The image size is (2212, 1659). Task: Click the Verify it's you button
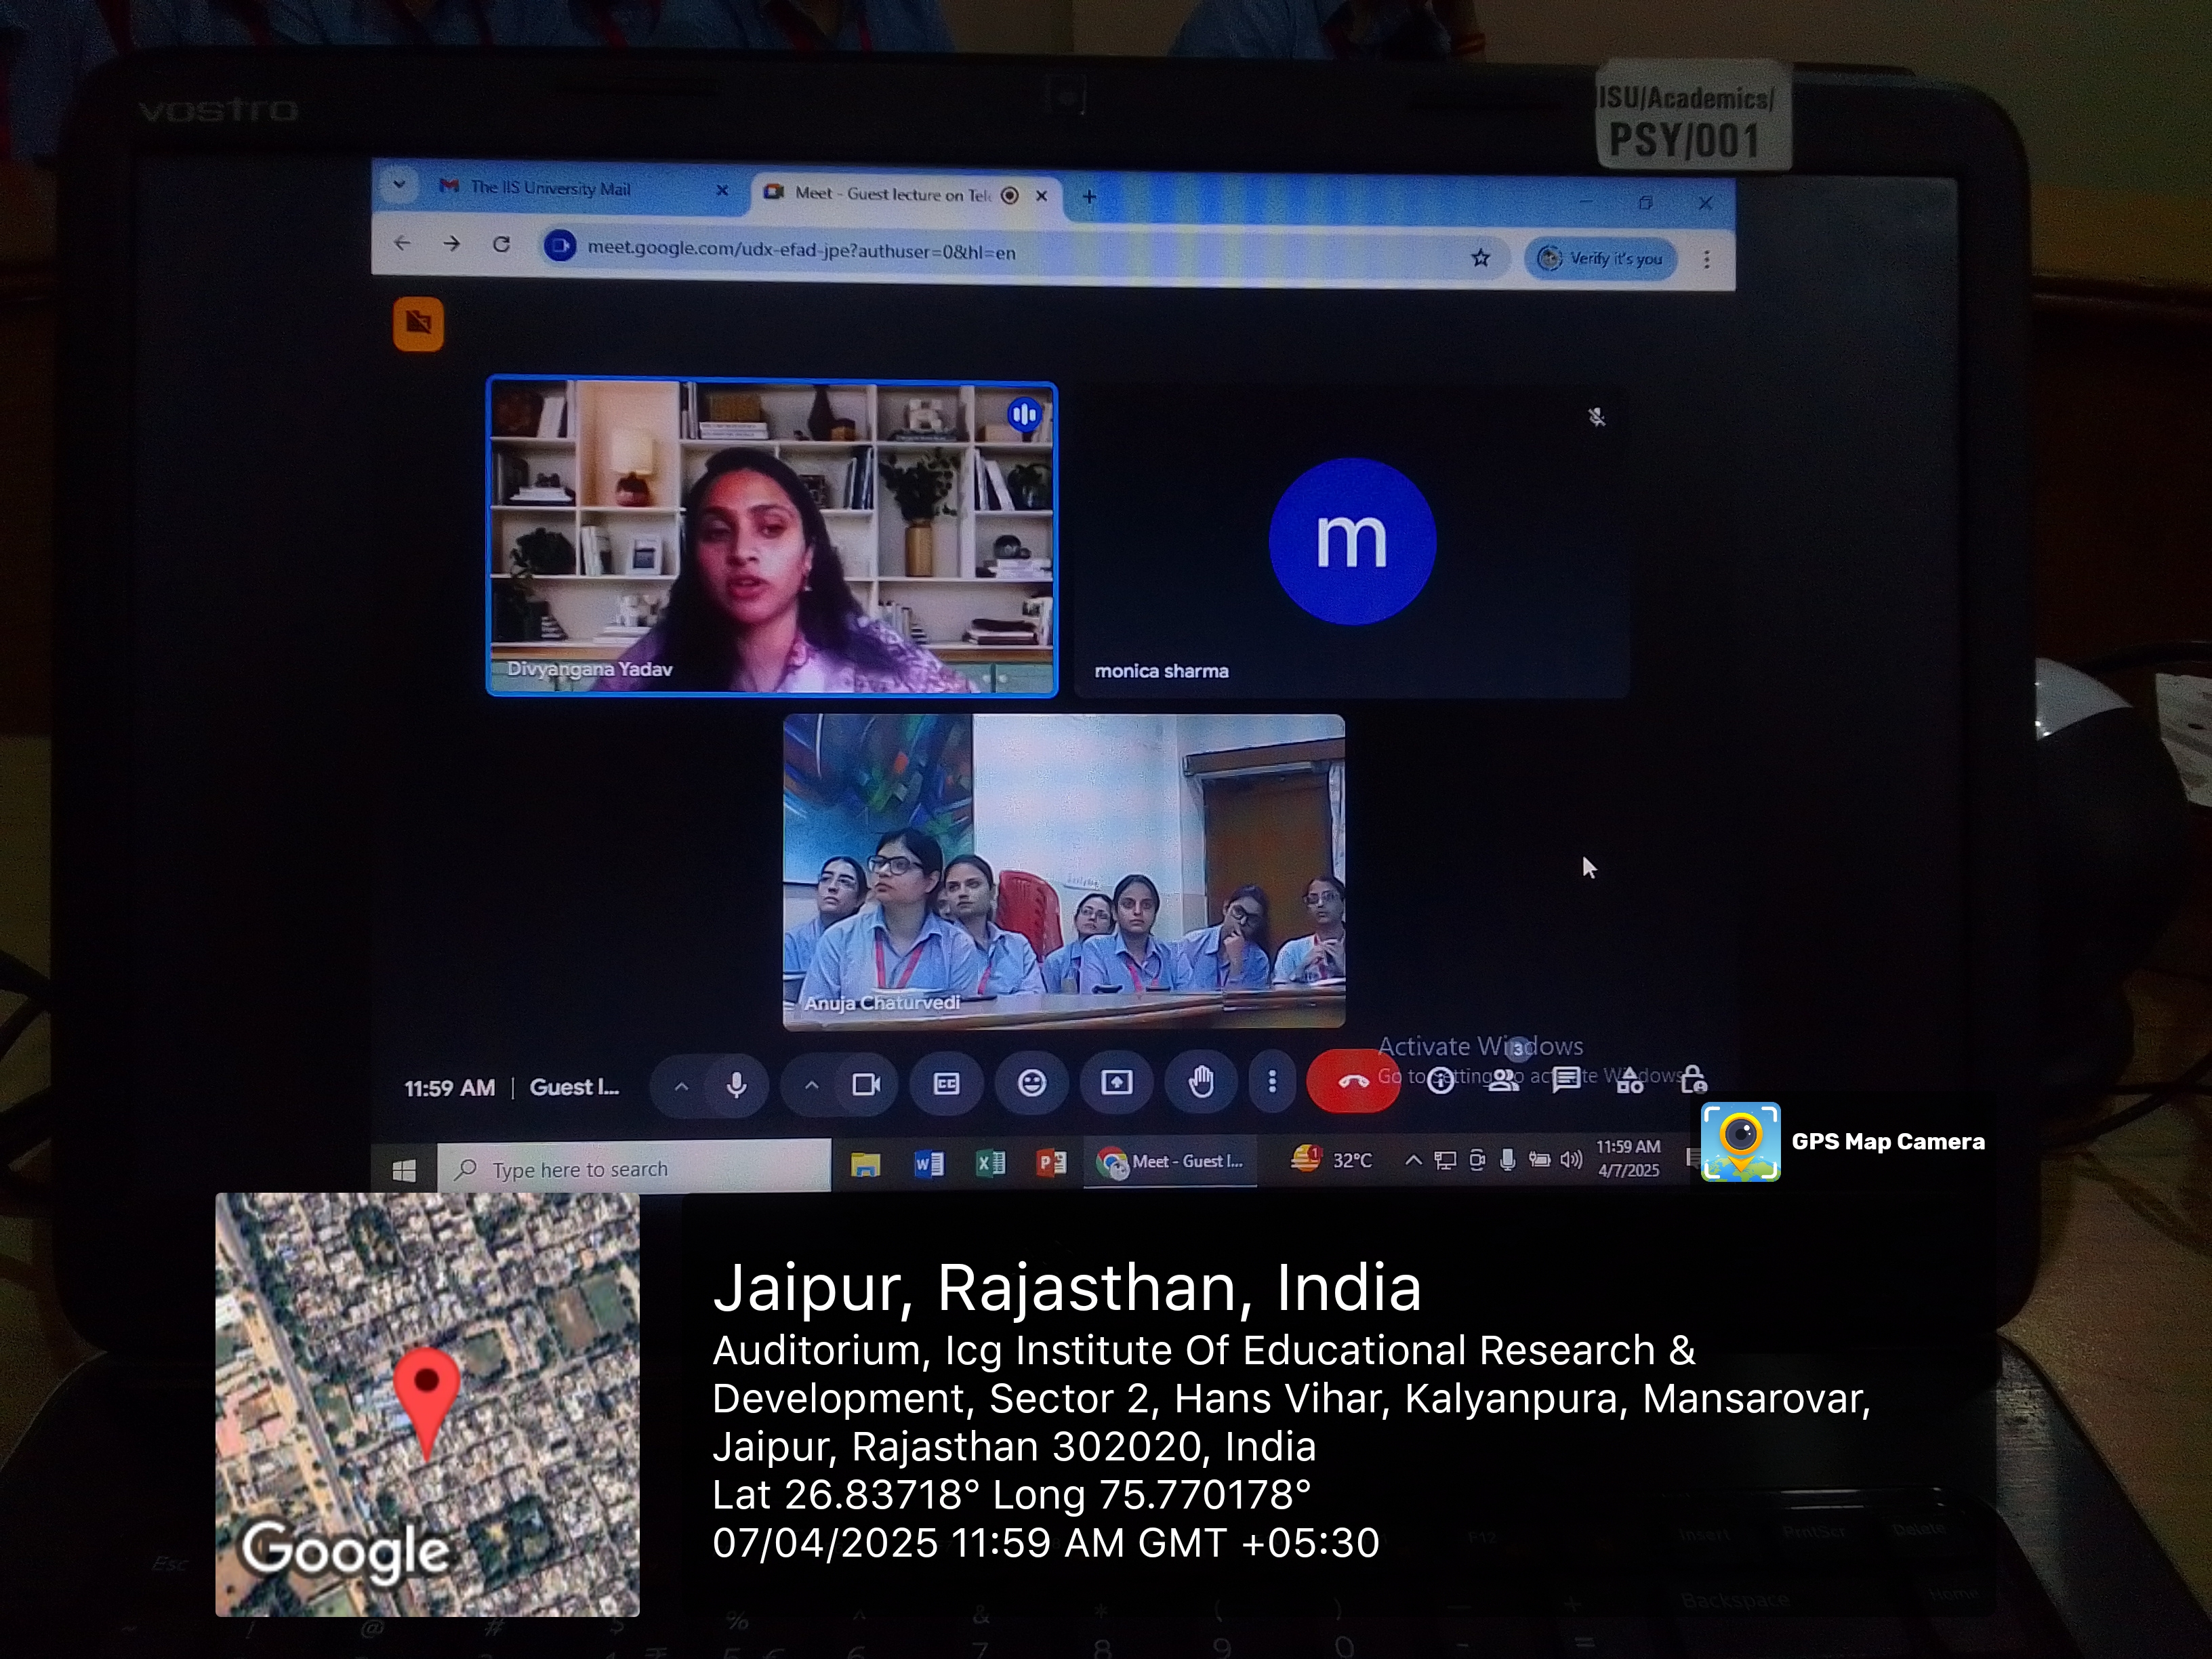click(1601, 259)
